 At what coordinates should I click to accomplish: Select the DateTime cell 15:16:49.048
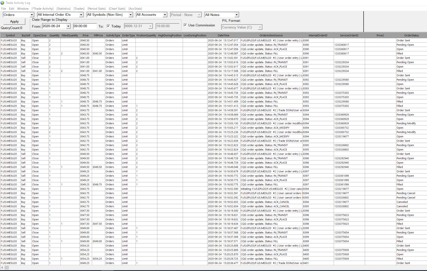pos(224,167)
